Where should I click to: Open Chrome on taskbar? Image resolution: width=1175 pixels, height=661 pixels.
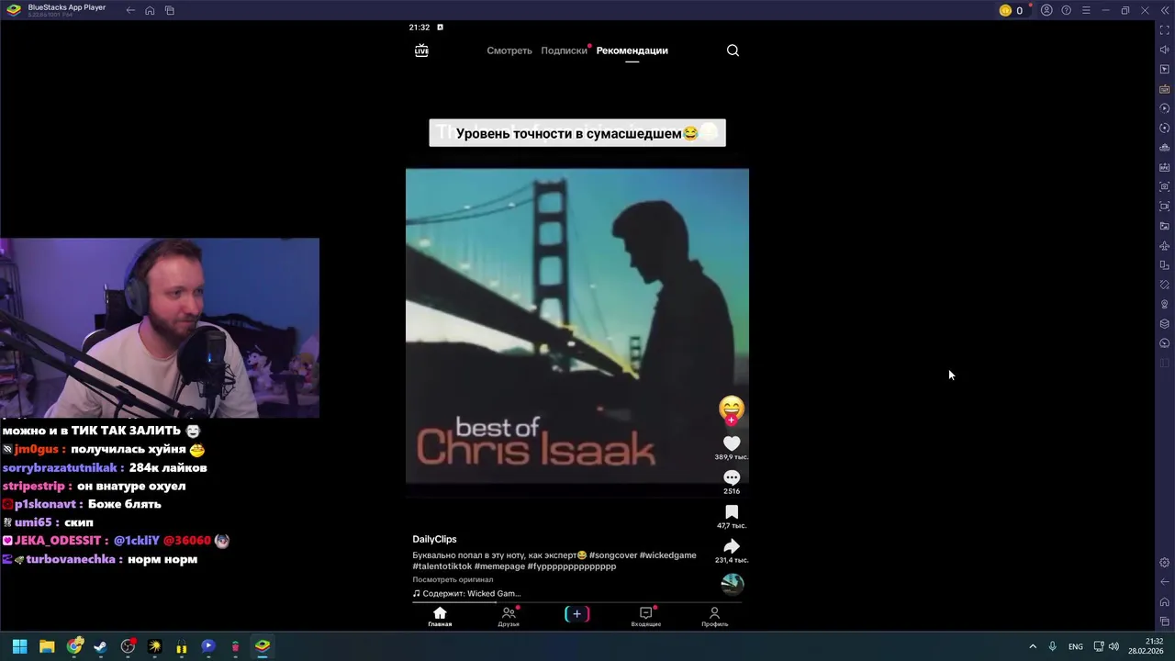pos(74,646)
